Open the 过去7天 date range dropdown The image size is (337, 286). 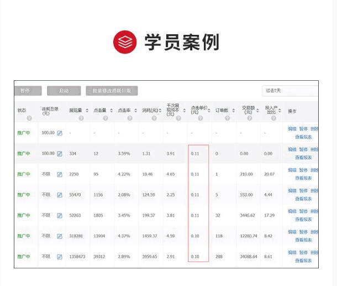click(x=289, y=91)
